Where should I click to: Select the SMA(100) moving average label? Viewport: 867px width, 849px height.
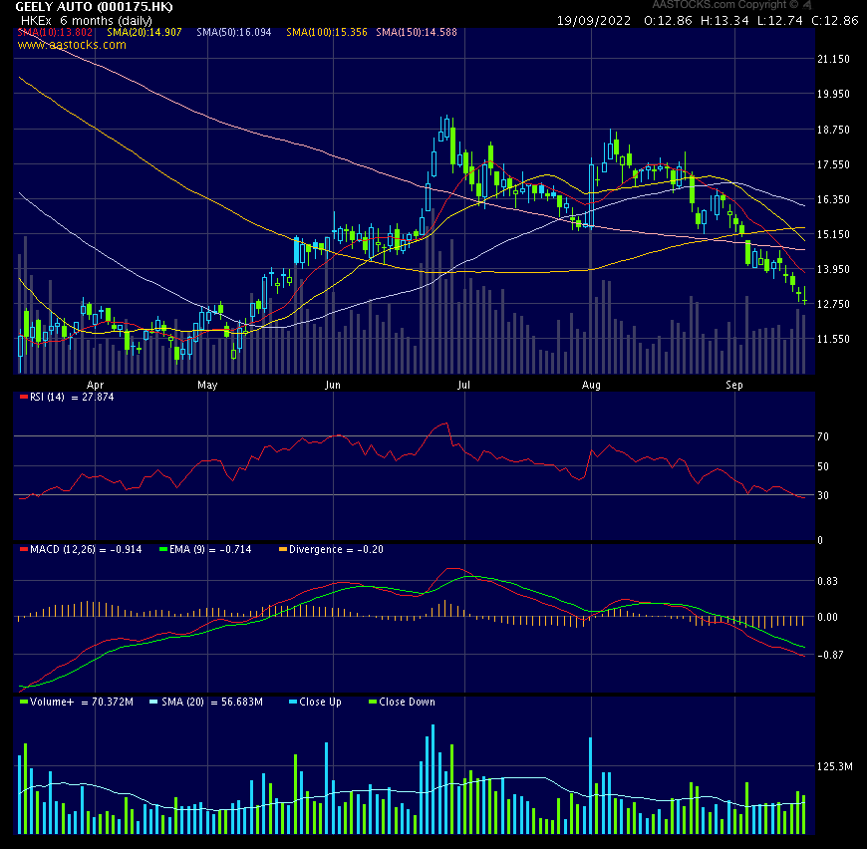(327, 33)
